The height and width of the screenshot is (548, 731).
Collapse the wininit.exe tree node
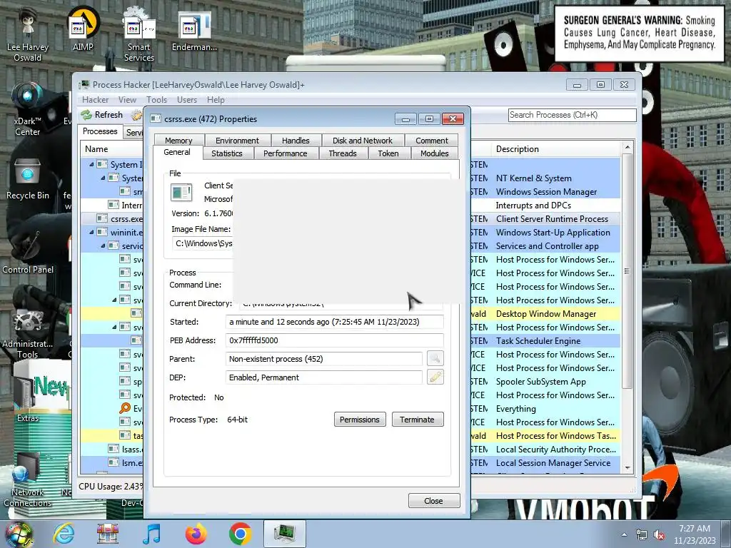tap(91, 232)
